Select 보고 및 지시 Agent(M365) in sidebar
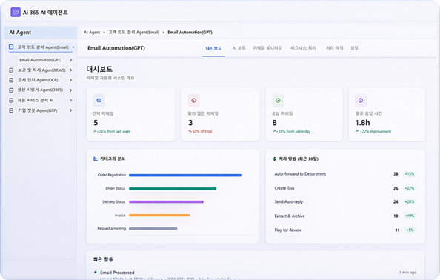The height and width of the screenshot is (280, 440). [x=41, y=70]
